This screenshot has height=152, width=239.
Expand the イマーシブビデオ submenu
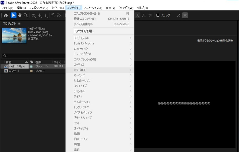coord(100,54)
